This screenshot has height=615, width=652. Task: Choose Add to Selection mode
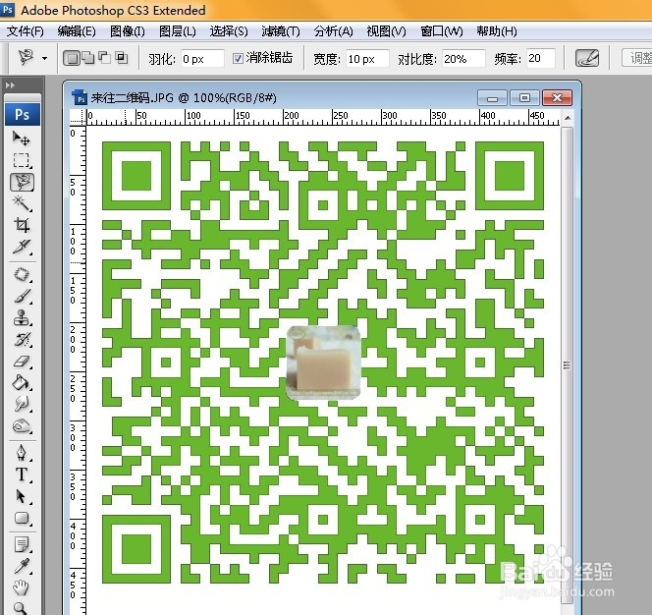coord(88,58)
